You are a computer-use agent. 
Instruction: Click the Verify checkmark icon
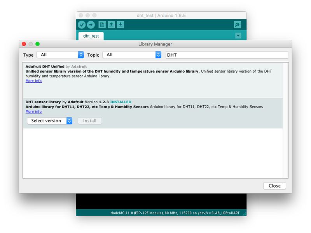82,25
